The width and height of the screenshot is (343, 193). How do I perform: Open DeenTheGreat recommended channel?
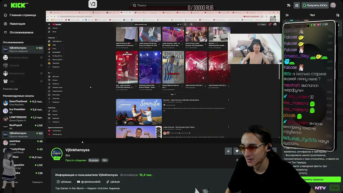[23, 103]
